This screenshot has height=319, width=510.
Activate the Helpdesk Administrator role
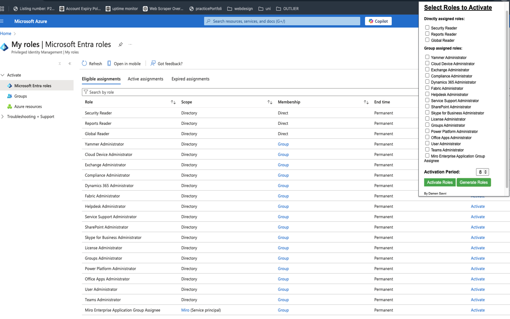point(478,206)
